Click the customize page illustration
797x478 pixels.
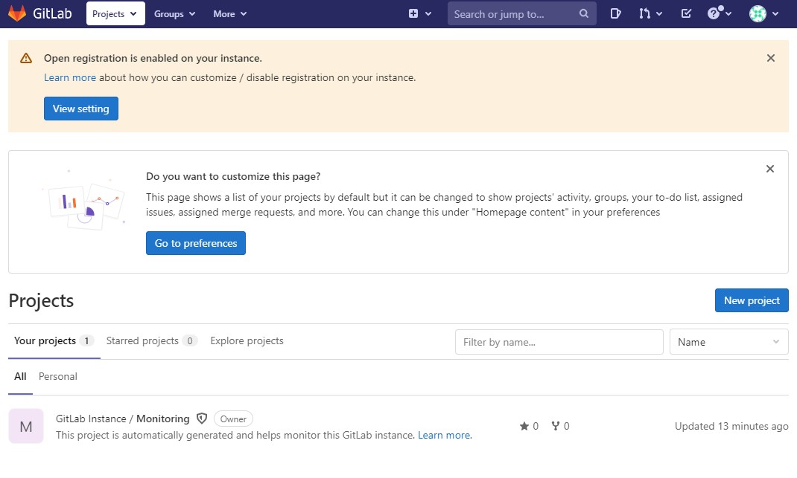[83, 199]
